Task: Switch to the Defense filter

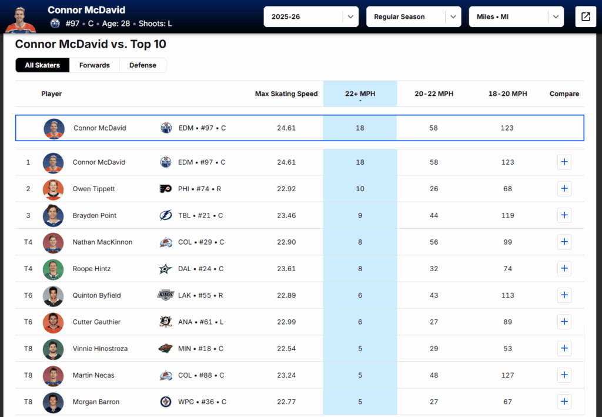Action: (142, 65)
